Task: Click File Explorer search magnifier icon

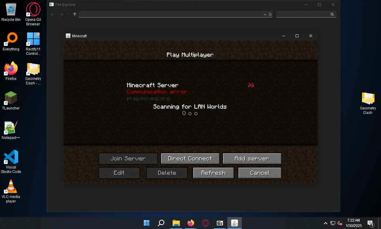Action: click(x=332, y=14)
